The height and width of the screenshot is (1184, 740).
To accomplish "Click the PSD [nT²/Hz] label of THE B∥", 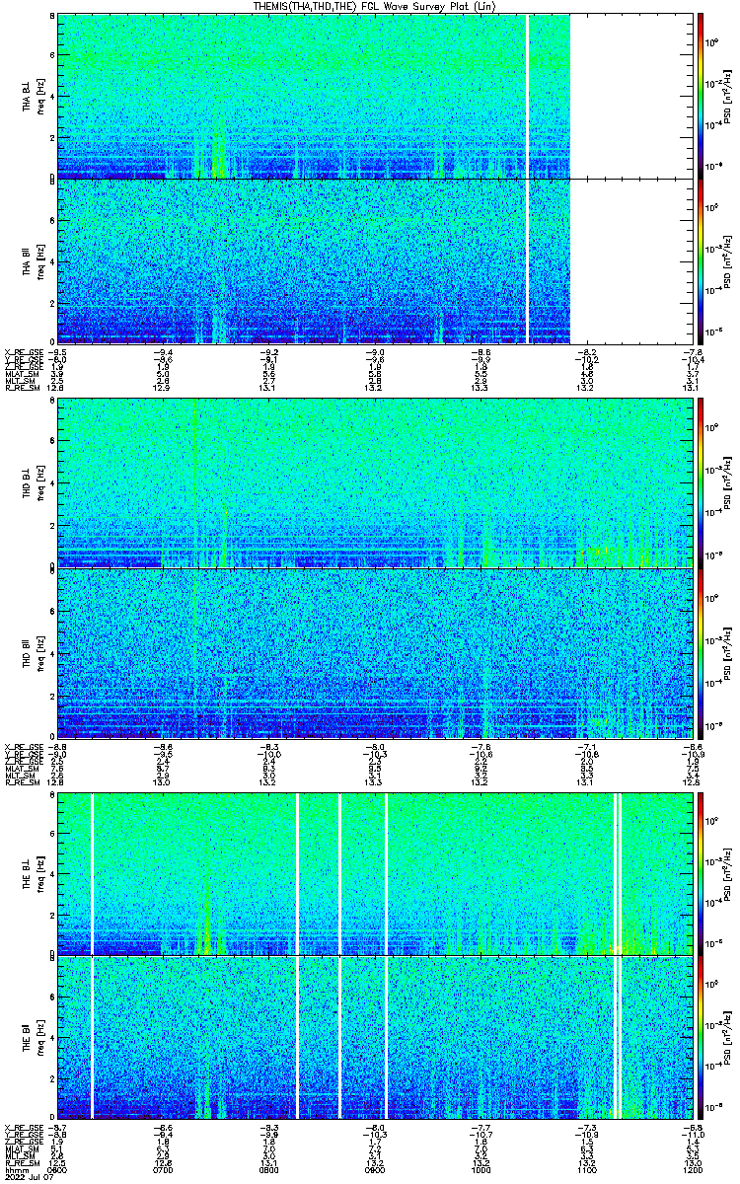I will pos(728,1039).
